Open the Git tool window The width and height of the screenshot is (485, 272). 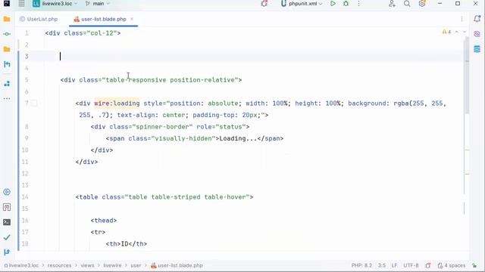(7, 252)
